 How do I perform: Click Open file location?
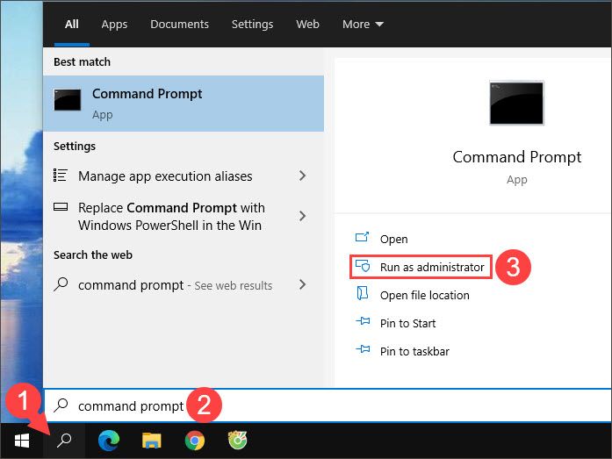pyautogui.click(x=425, y=295)
